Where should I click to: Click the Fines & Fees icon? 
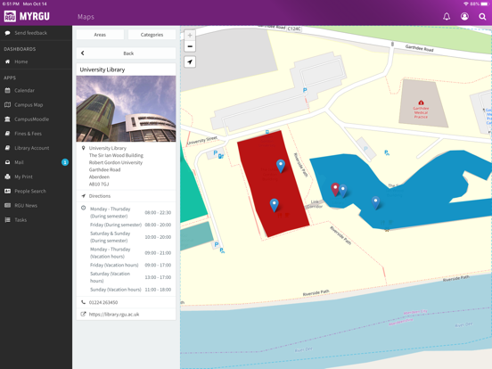coord(7,134)
